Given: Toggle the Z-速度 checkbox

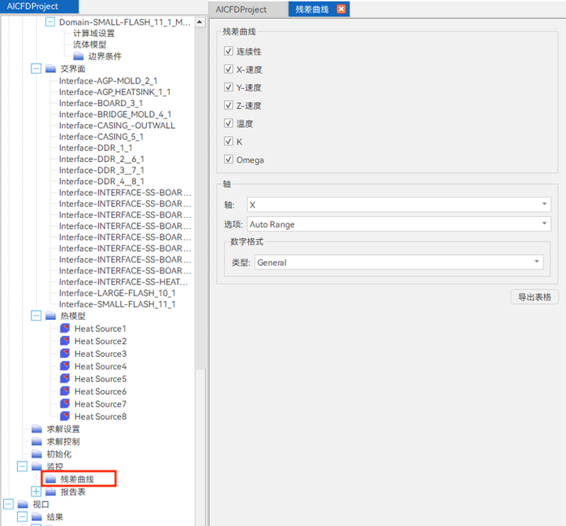Looking at the screenshot, I should click(229, 105).
